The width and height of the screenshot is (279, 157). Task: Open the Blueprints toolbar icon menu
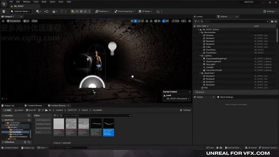pyautogui.click(x=47, y=11)
